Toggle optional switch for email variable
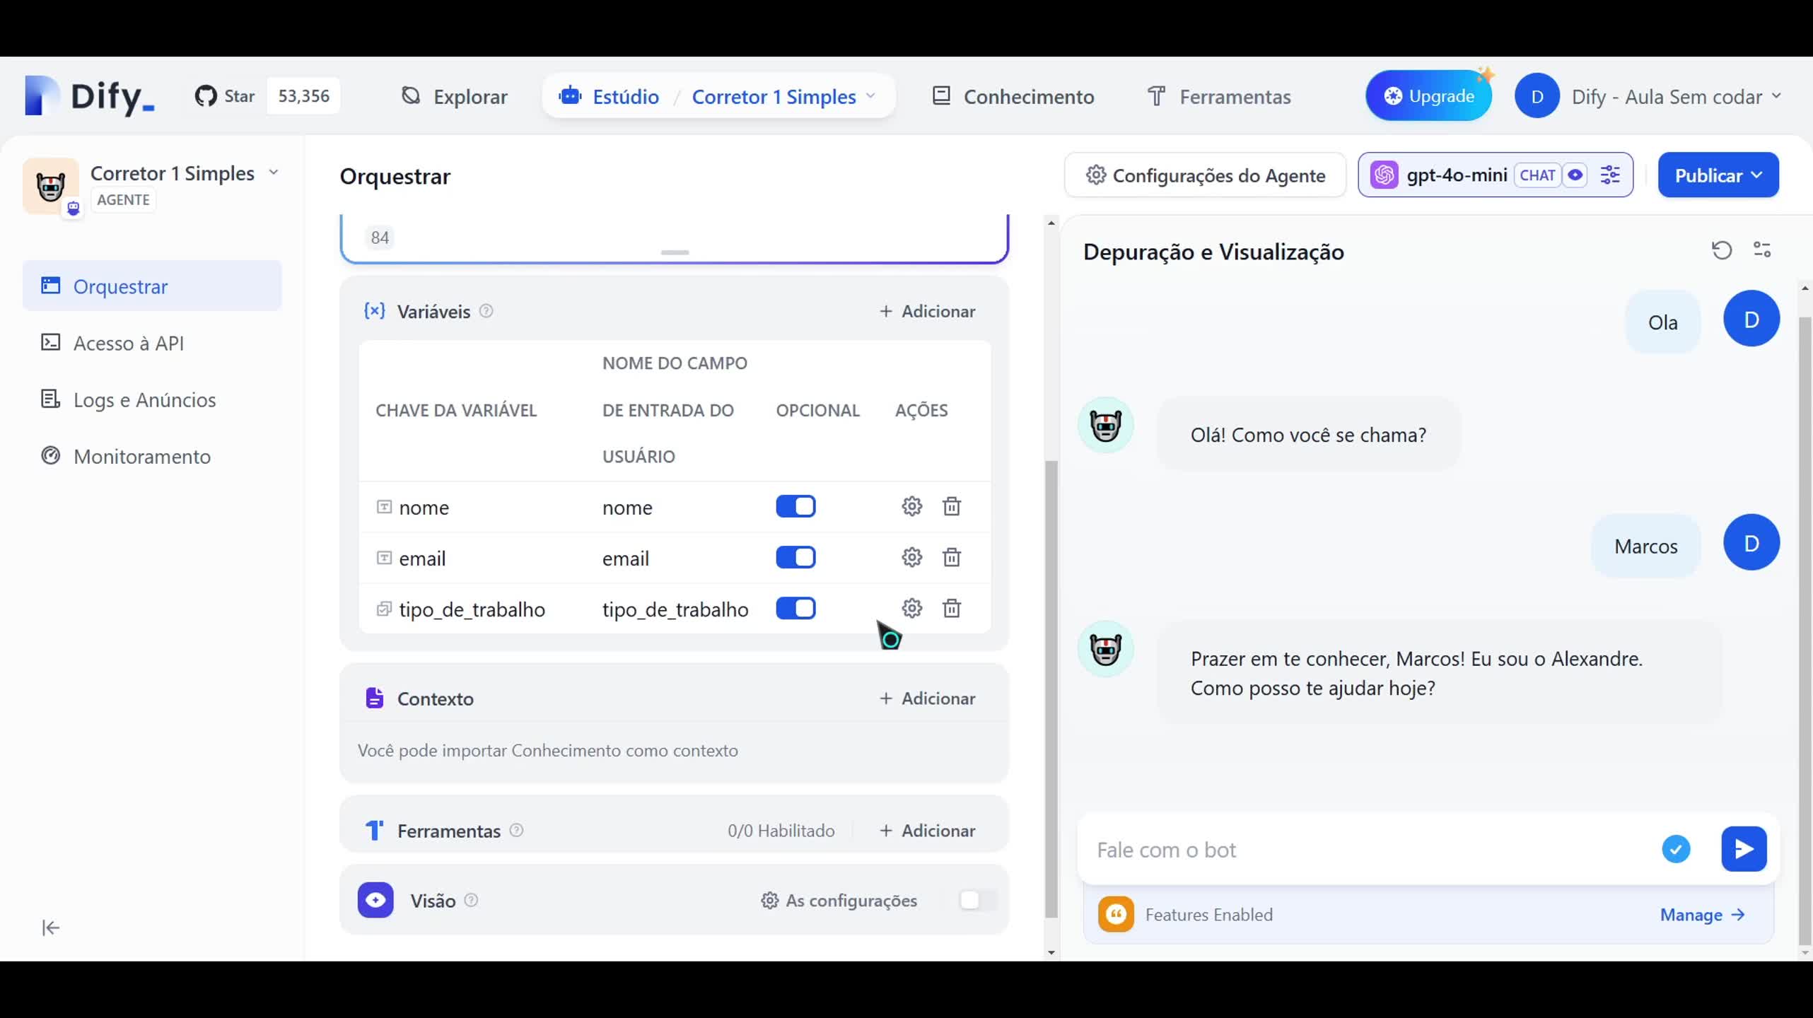 click(795, 557)
